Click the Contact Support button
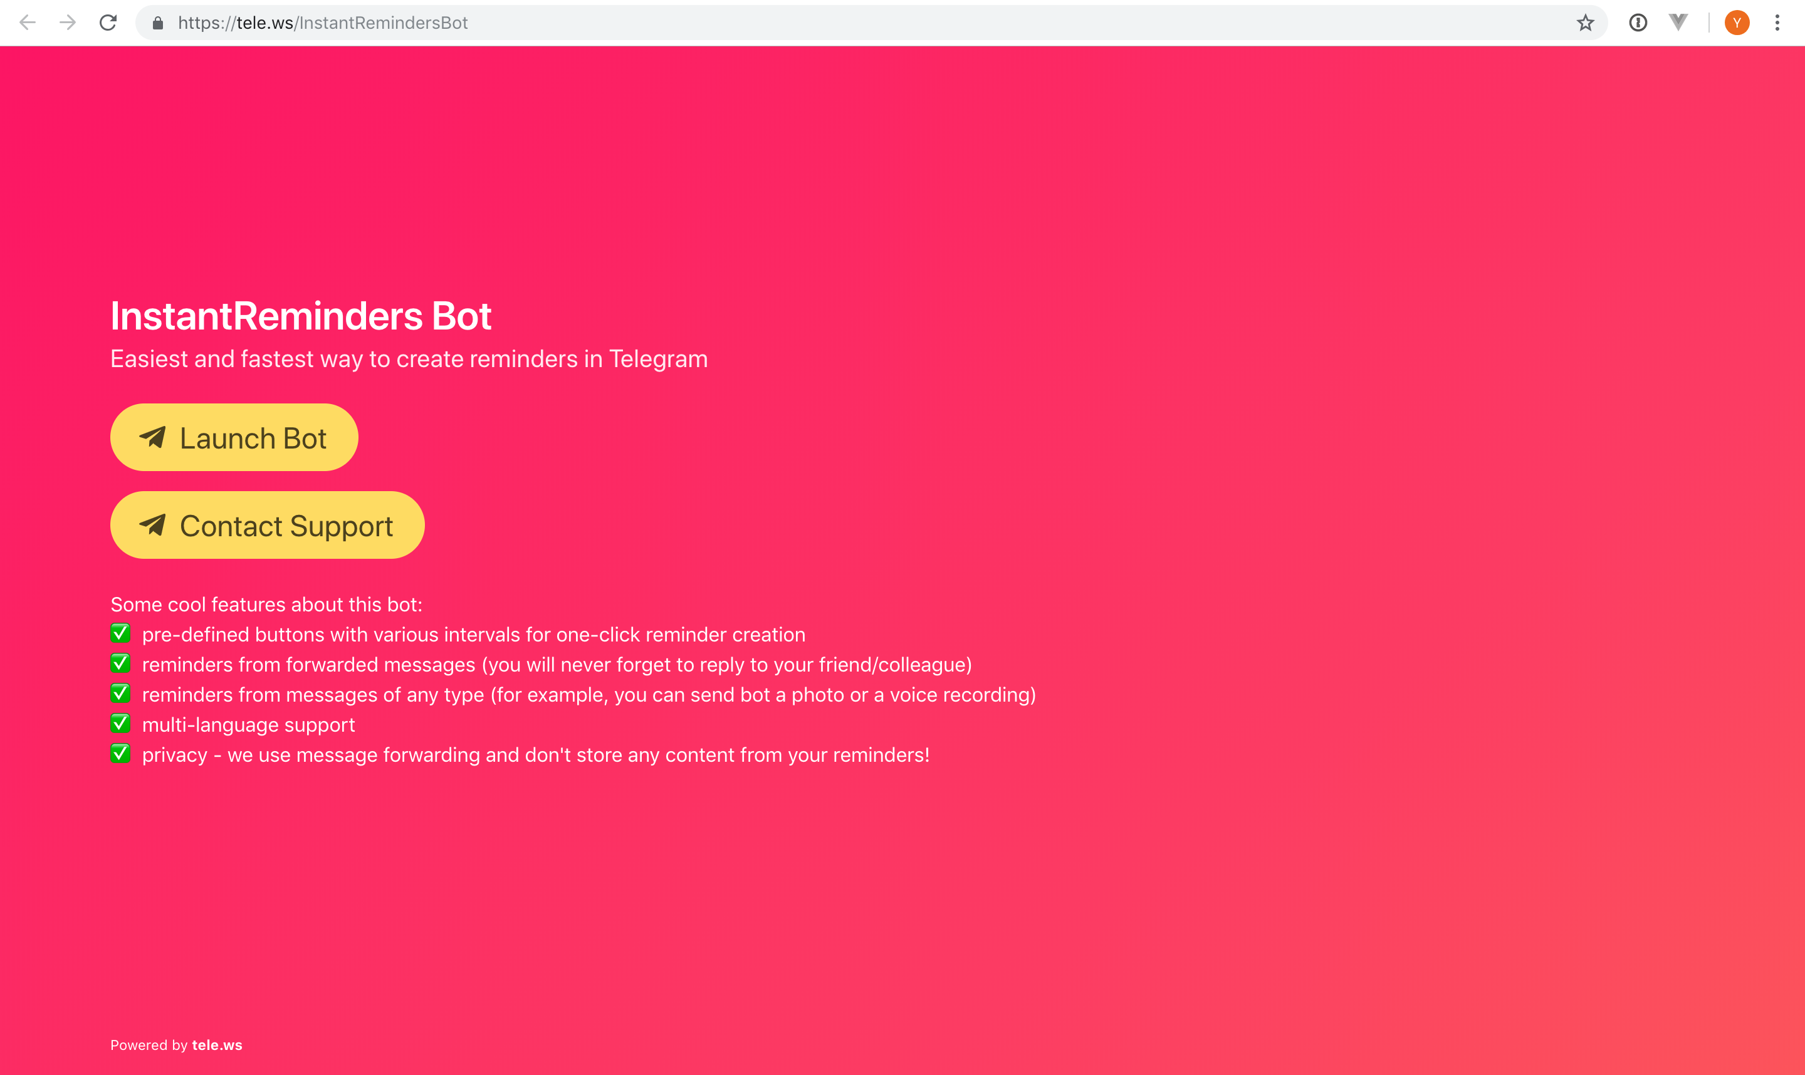The height and width of the screenshot is (1075, 1805). click(x=268, y=525)
